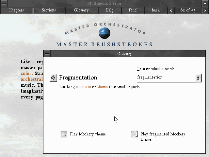Start the fragmented Mockery theme playback
This screenshot has width=209, height=157.
pos(134,134)
